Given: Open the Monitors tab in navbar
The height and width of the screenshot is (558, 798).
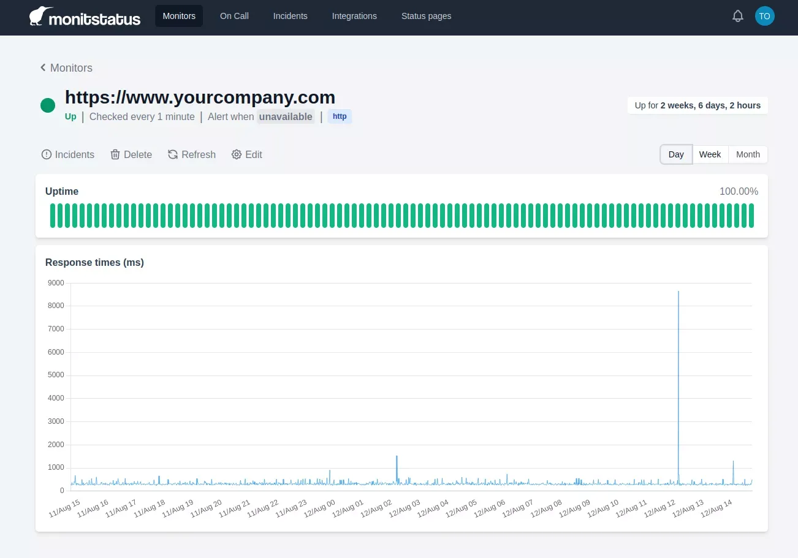Looking at the screenshot, I should [179, 16].
